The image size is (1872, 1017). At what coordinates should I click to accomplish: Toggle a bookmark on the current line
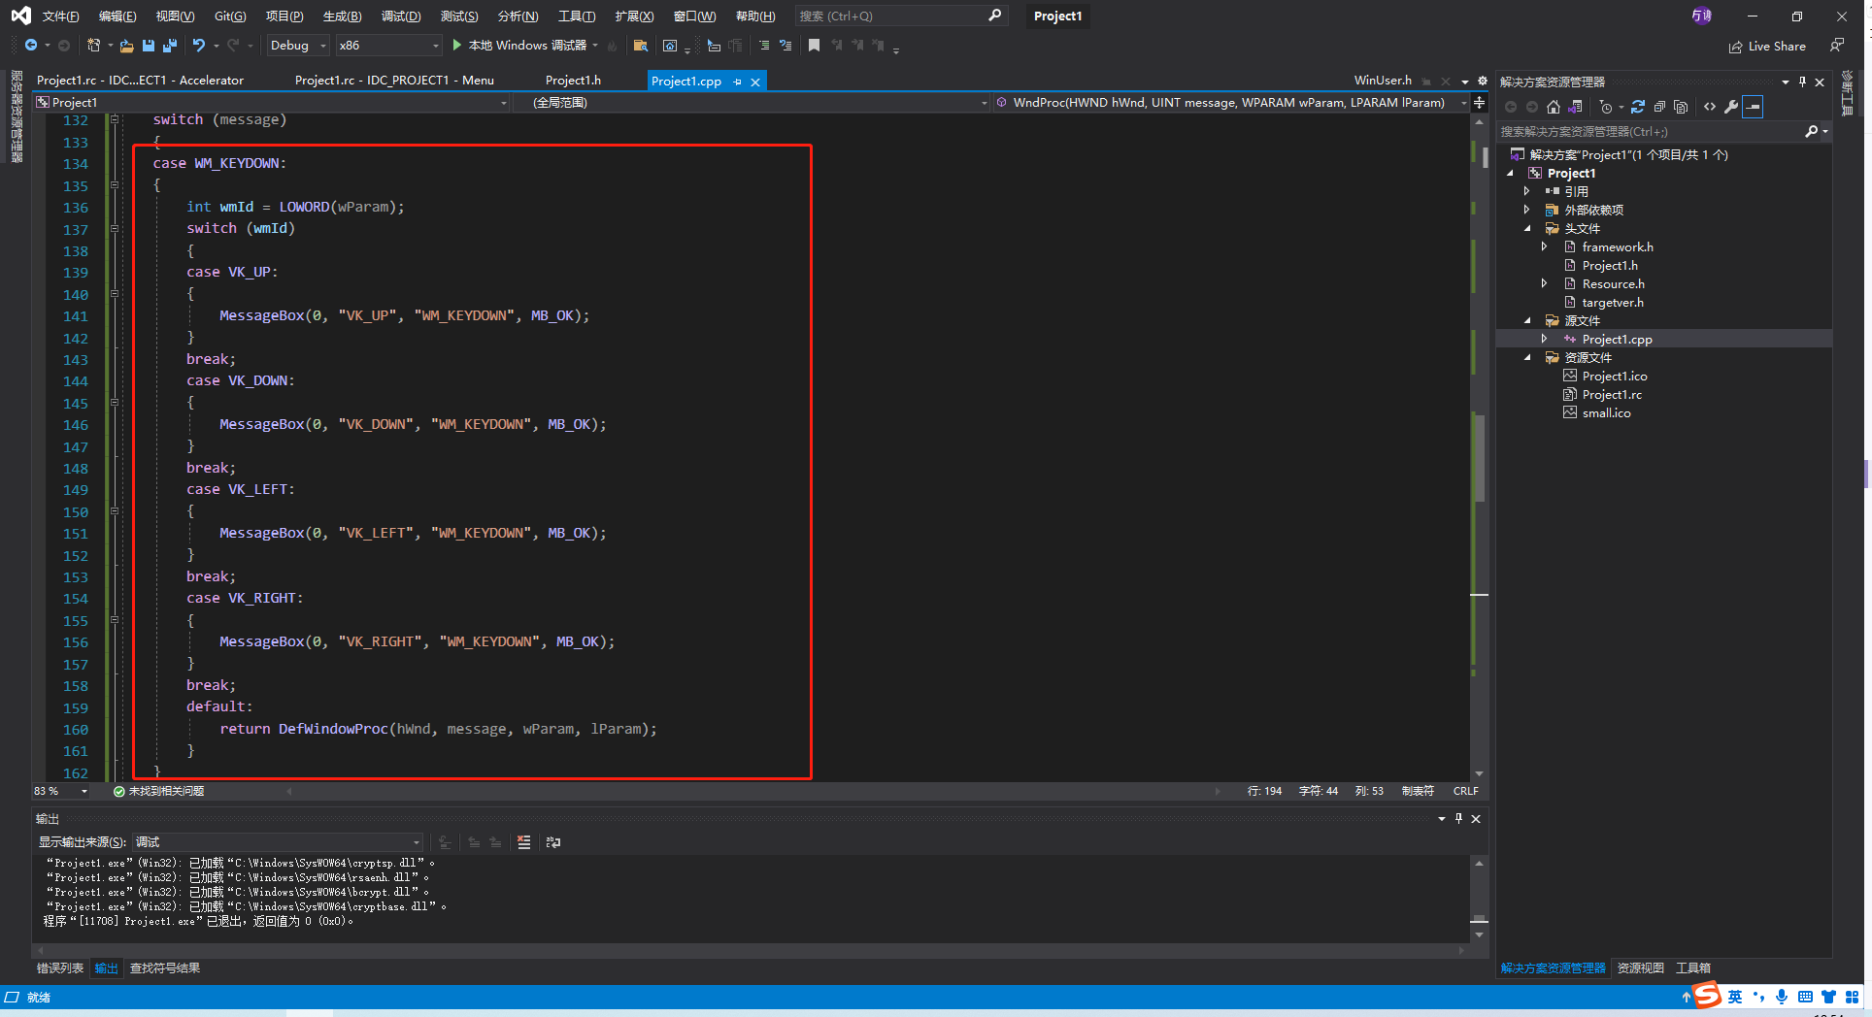point(815,46)
